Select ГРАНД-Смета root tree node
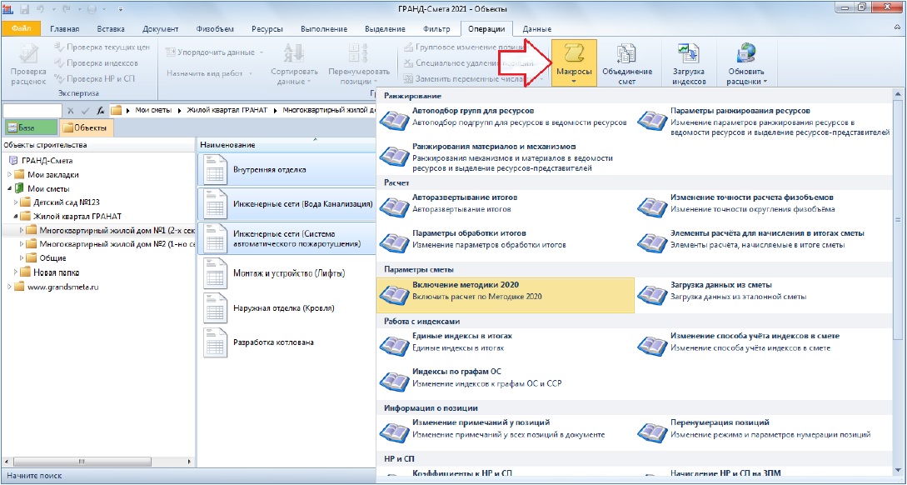The height and width of the screenshot is (485, 907). 47,161
